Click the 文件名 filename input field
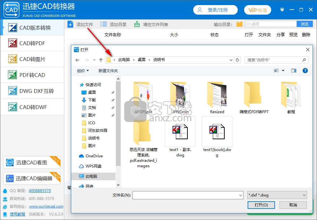This screenshot has width=317, height=220. (x=185, y=195)
